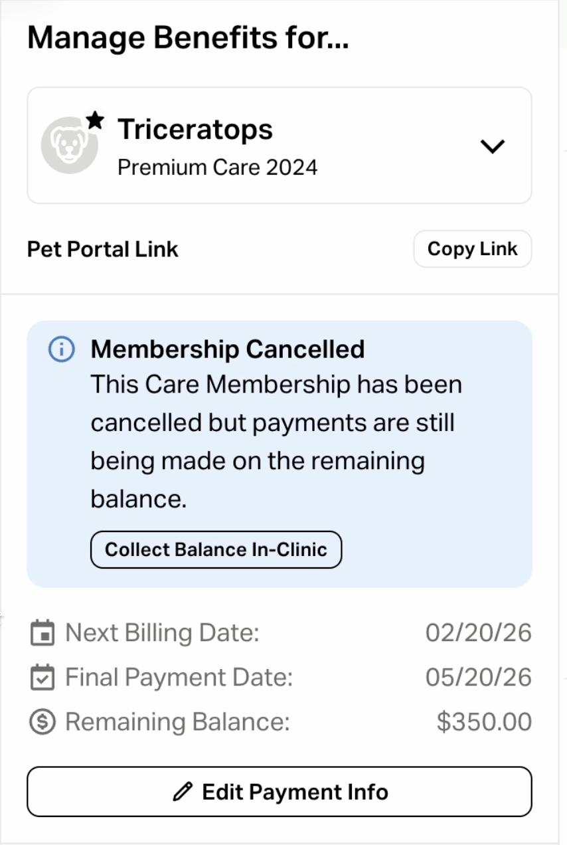This screenshot has width=567, height=845.
Task: Click the pencil icon on Edit Payment Info
Action: coord(182,792)
